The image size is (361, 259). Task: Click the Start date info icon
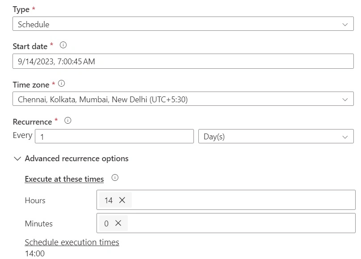[63, 45]
